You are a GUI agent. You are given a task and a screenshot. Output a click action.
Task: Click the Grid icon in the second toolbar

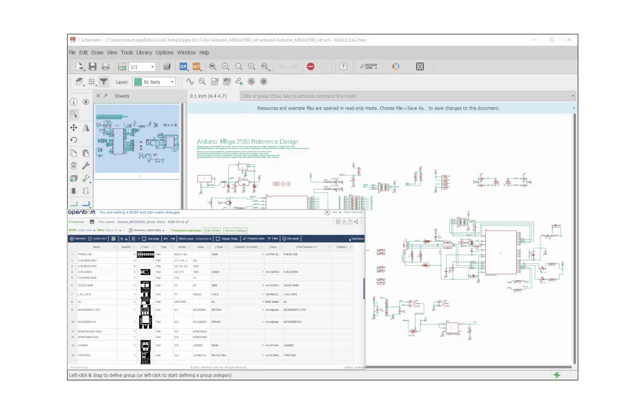tap(92, 82)
